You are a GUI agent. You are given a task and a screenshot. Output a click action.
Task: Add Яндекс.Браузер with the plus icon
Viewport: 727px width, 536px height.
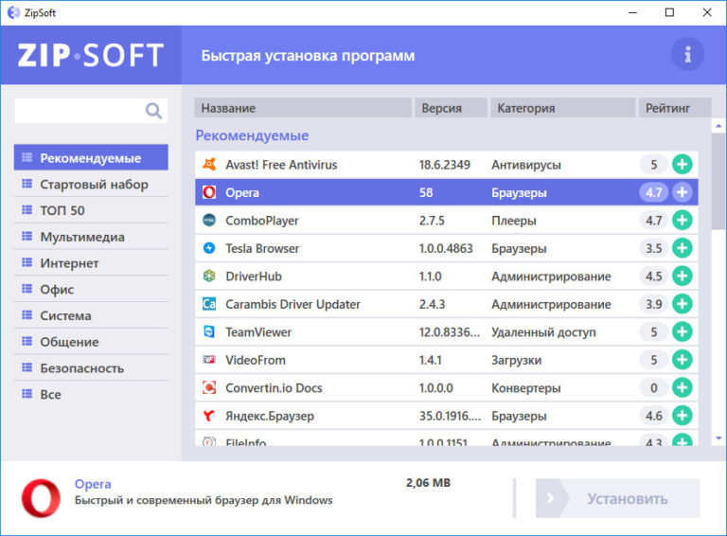pyautogui.click(x=682, y=416)
